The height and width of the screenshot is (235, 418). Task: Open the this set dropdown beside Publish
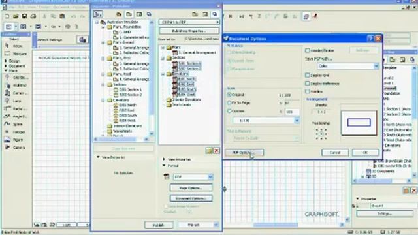[x=199, y=225]
